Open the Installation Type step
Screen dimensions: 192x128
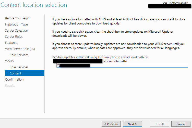(x=16, y=24)
